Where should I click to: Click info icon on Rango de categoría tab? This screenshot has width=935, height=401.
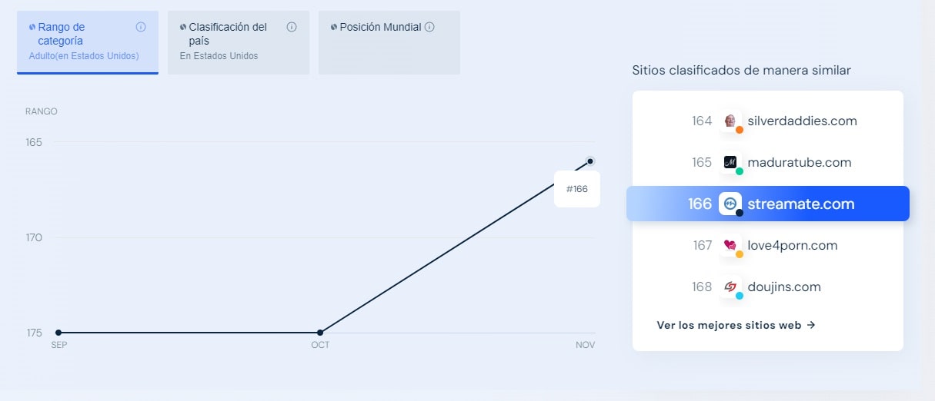coord(141,27)
